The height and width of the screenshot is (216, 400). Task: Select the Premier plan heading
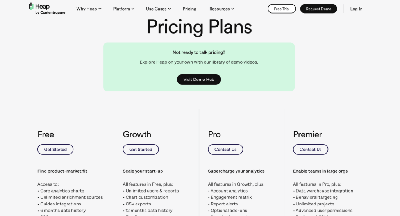click(307, 134)
